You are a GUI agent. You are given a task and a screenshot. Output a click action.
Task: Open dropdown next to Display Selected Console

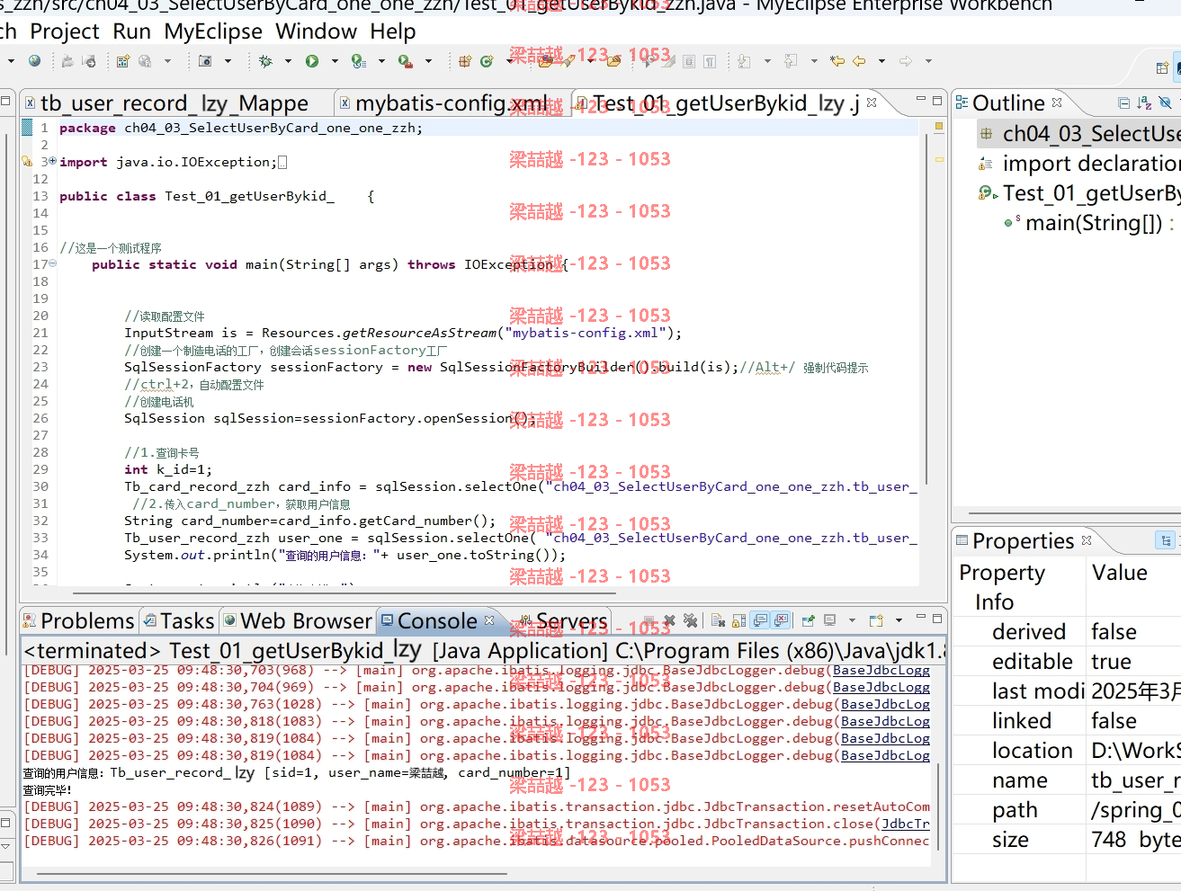tap(852, 620)
